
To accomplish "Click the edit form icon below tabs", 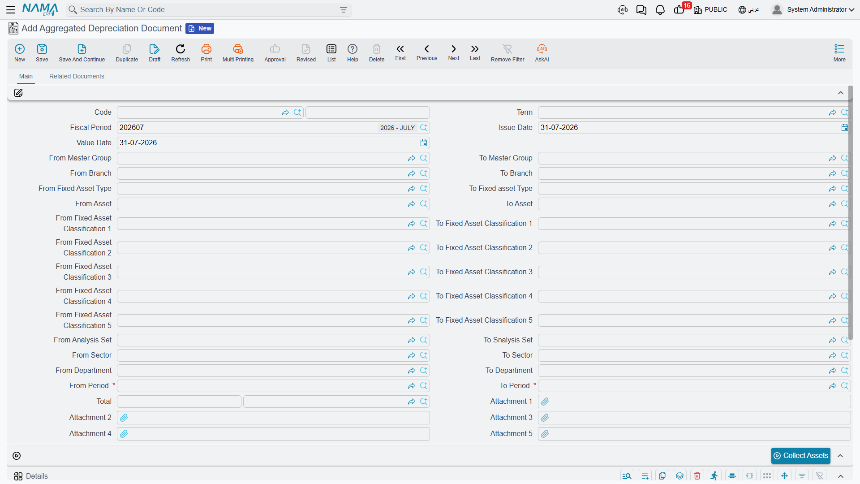I will tap(18, 93).
